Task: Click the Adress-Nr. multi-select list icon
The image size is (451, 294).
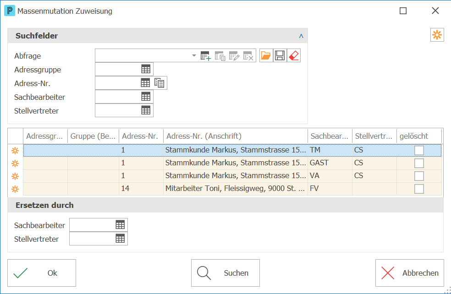Action: 159,83
